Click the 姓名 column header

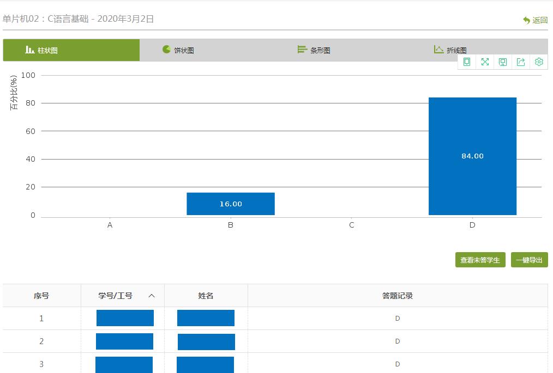tap(206, 296)
